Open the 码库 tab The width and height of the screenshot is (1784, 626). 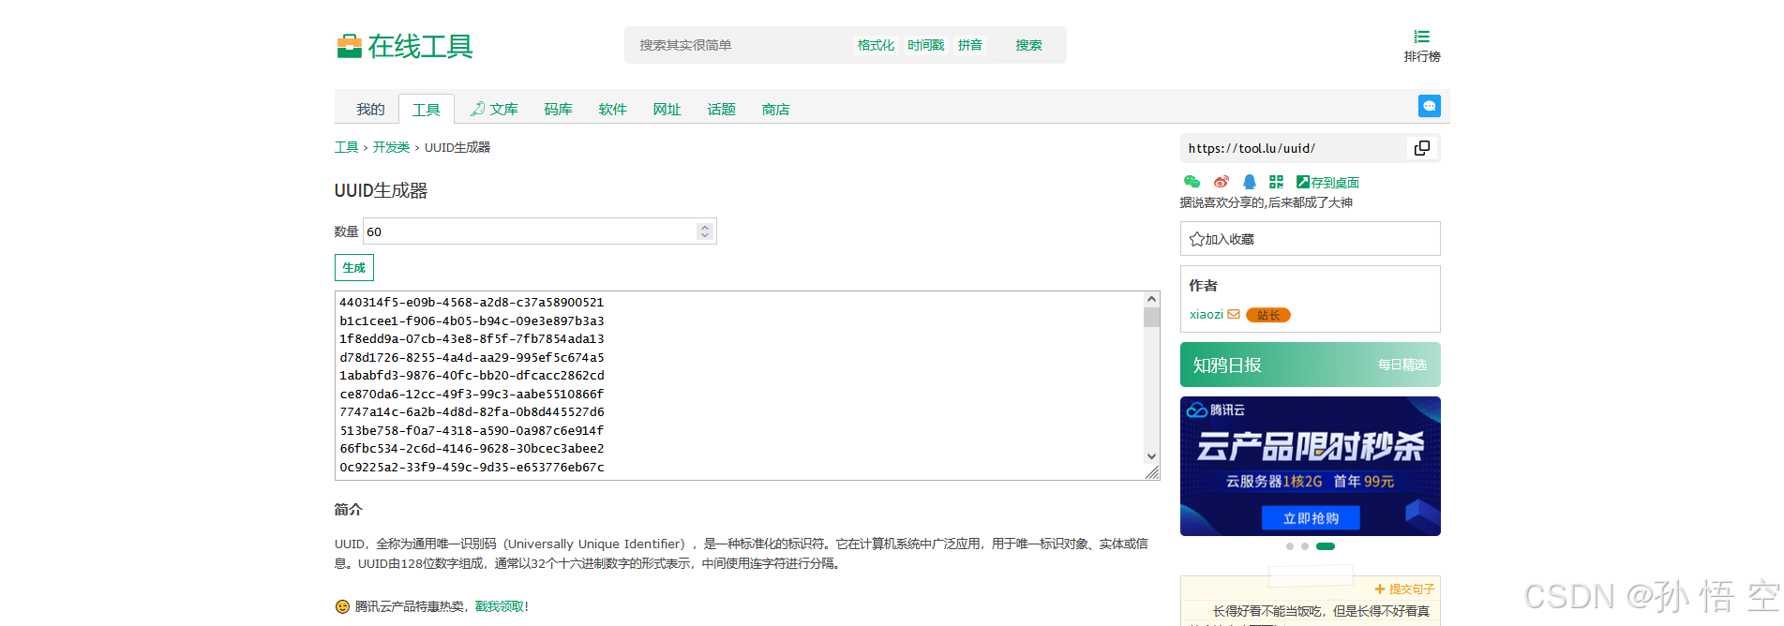coord(558,109)
